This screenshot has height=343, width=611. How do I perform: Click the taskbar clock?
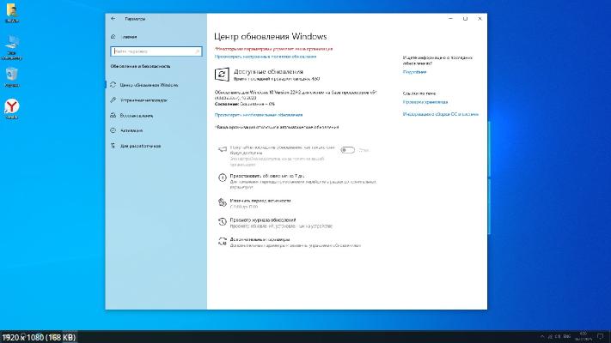(x=584, y=337)
